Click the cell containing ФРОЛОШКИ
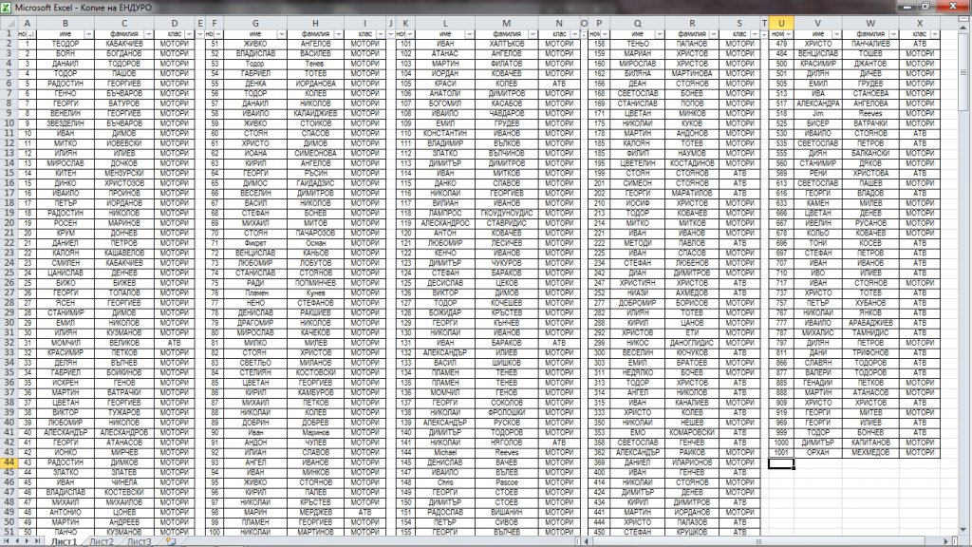This screenshot has height=547, width=972. pos(507,412)
